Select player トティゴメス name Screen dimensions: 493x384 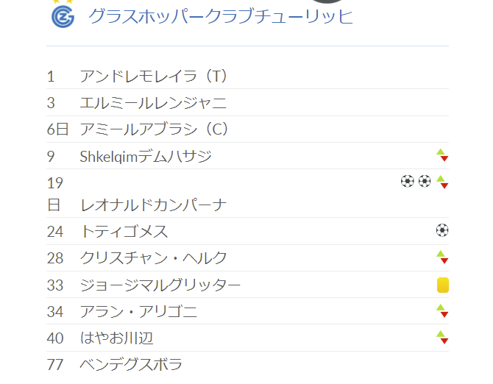tap(124, 232)
